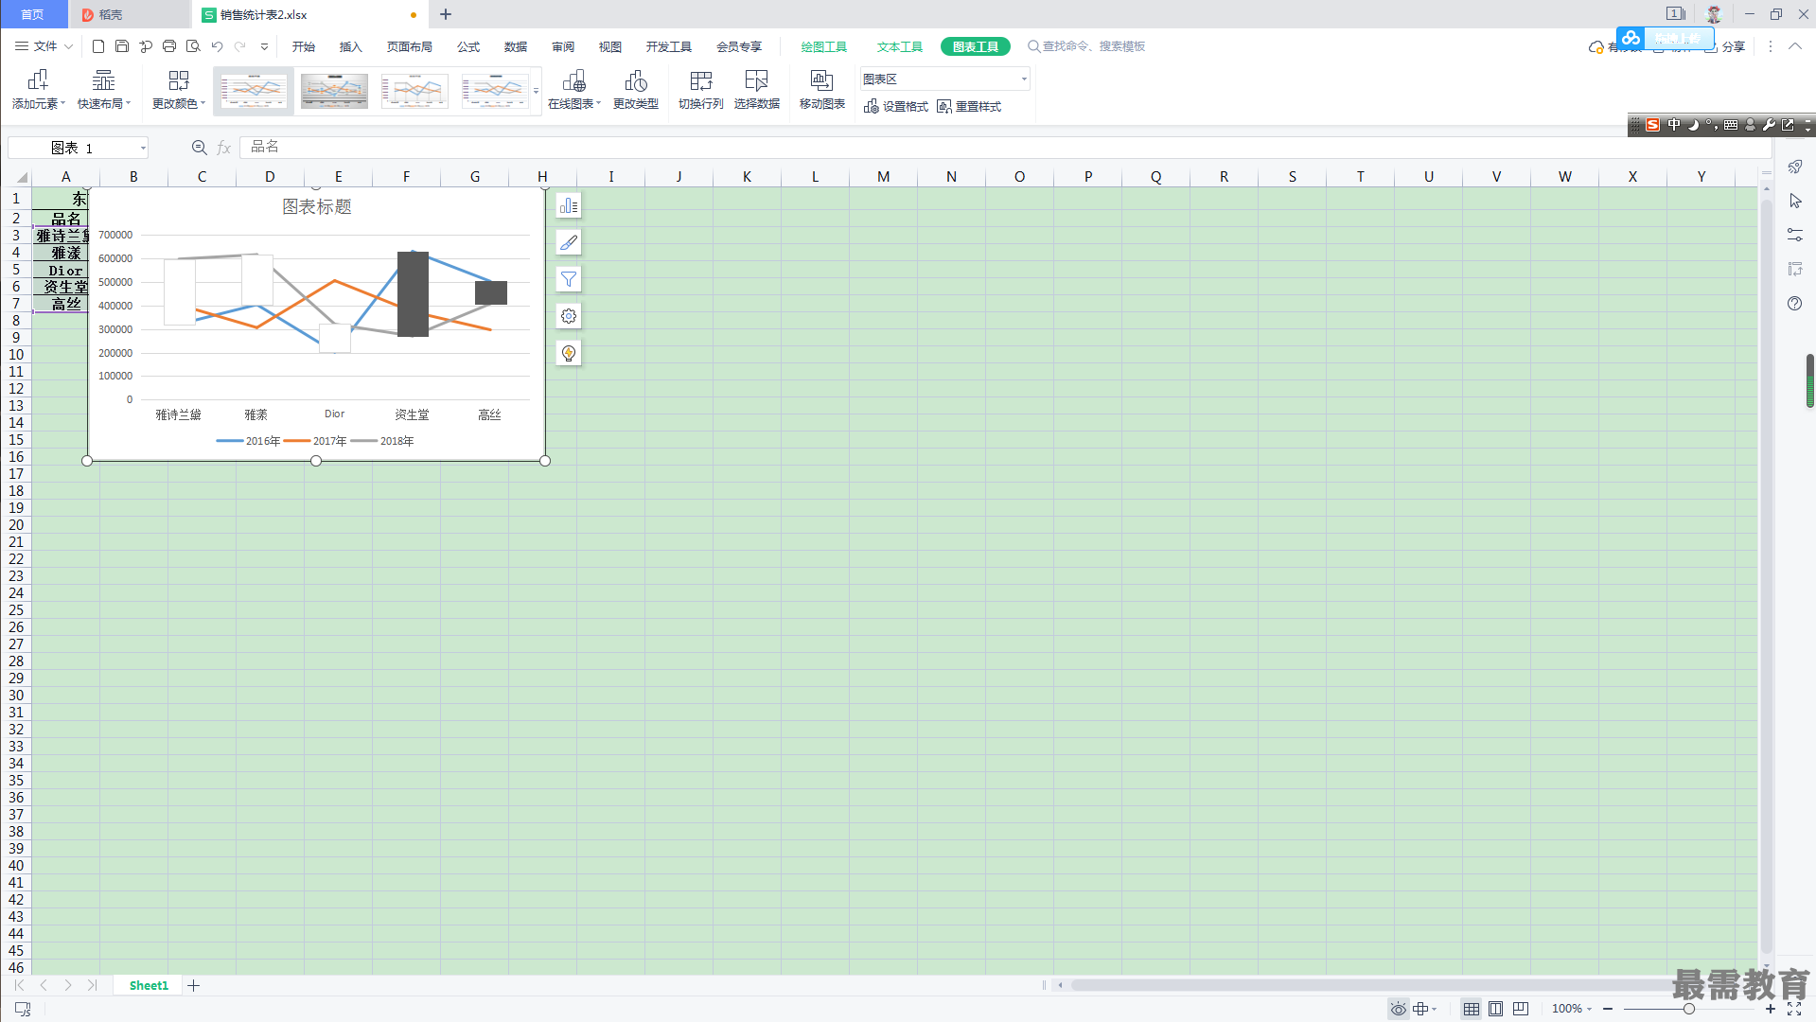Image resolution: width=1816 pixels, height=1022 pixels.
Task: Expand the 文件 file menu dropdown arrow
Action: [68, 46]
